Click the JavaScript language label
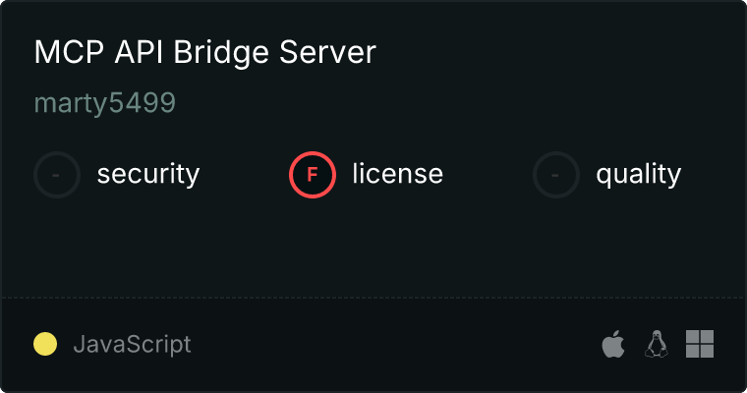 [x=132, y=344]
